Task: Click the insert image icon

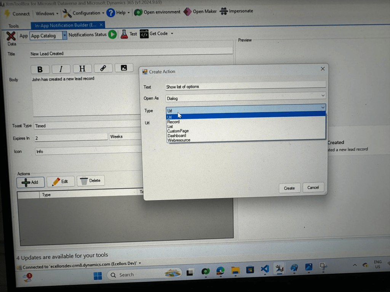Action: coord(124,68)
